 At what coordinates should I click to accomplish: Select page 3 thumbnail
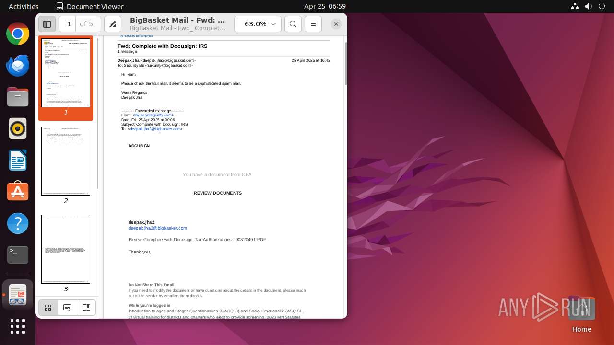pos(66,249)
